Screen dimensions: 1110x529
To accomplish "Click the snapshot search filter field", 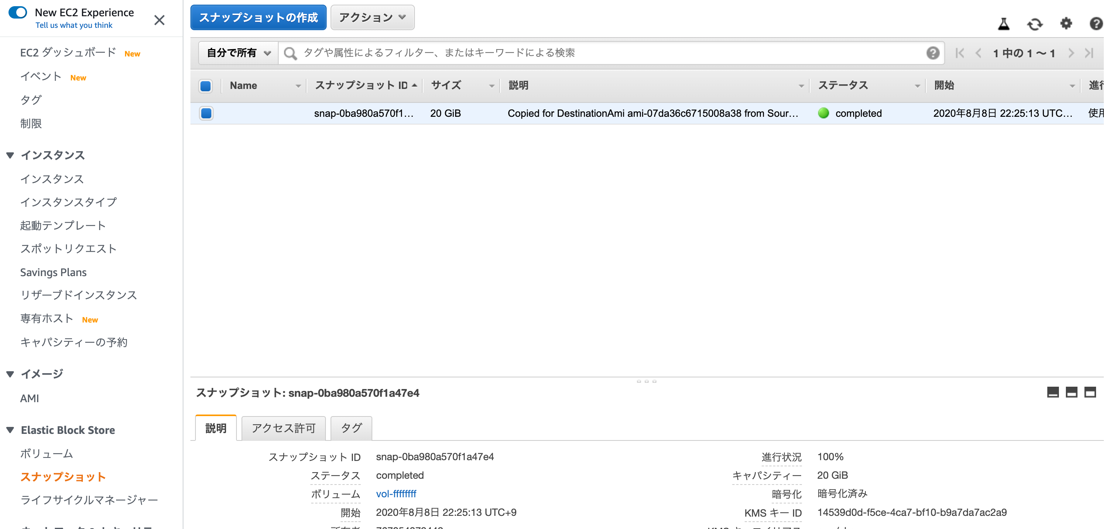I will (x=603, y=53).
